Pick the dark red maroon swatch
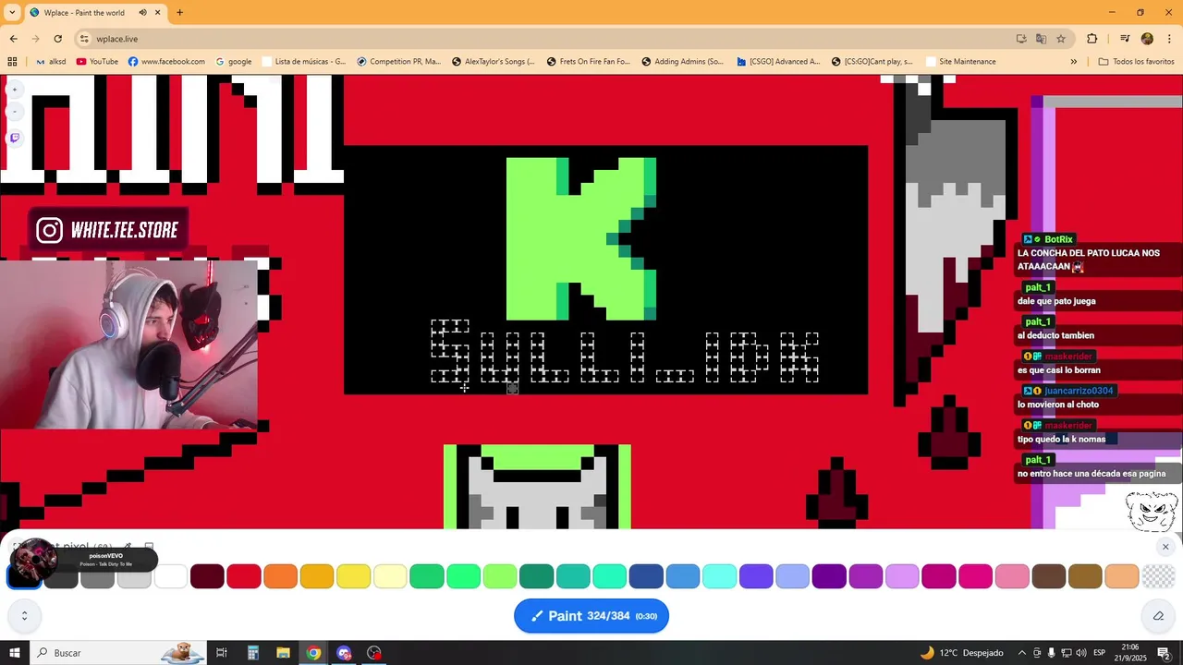The height and width of the screenshot is (665, 1183). point(207,576)
